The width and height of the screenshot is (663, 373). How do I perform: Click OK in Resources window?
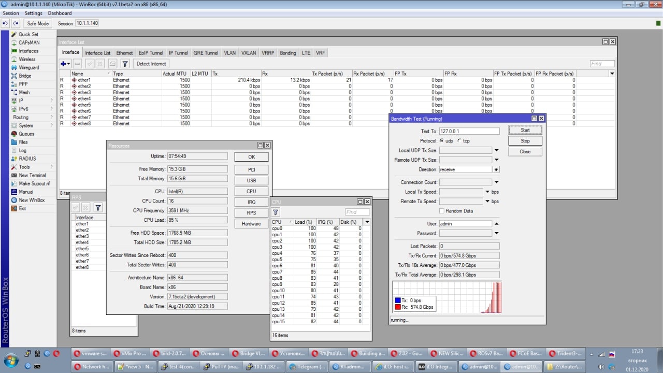[251, 157]
